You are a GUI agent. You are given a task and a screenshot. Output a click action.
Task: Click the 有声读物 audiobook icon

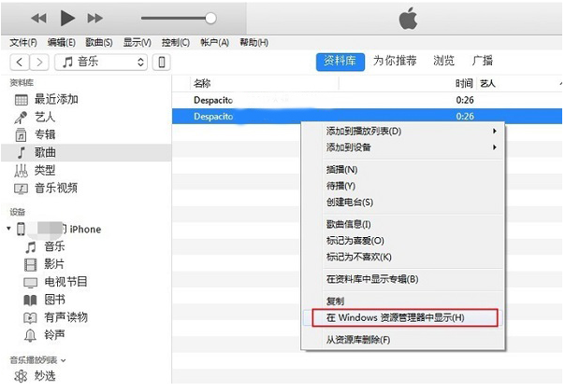[30, 317]
